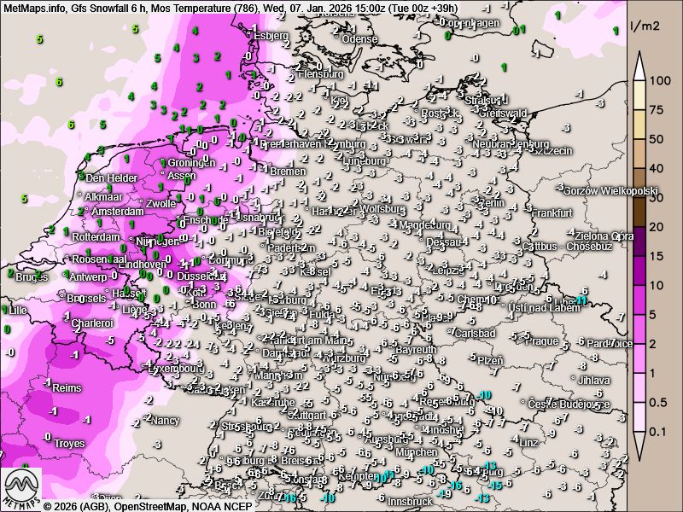Click the bottom arrow of the legend scale
Viewport: 683px width, 512px height.
(639, 450)
